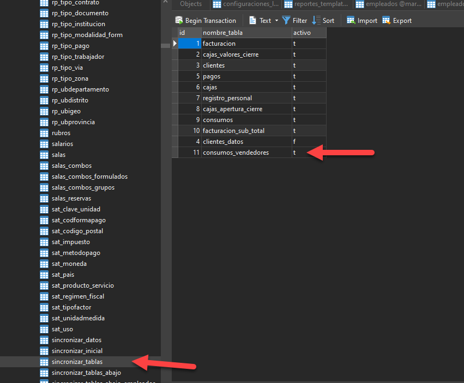
Task: Click the Import wizard icon
Action: (351, 21)
